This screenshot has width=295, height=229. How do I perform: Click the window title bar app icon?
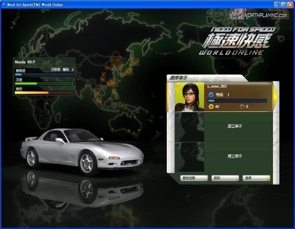pos(3,5)
